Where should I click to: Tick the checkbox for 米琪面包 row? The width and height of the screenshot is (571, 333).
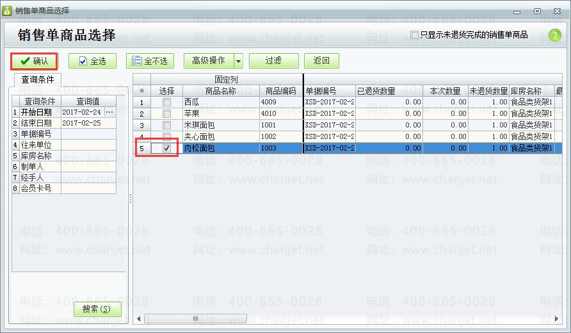pyautogui.click(x=166, y=125)
